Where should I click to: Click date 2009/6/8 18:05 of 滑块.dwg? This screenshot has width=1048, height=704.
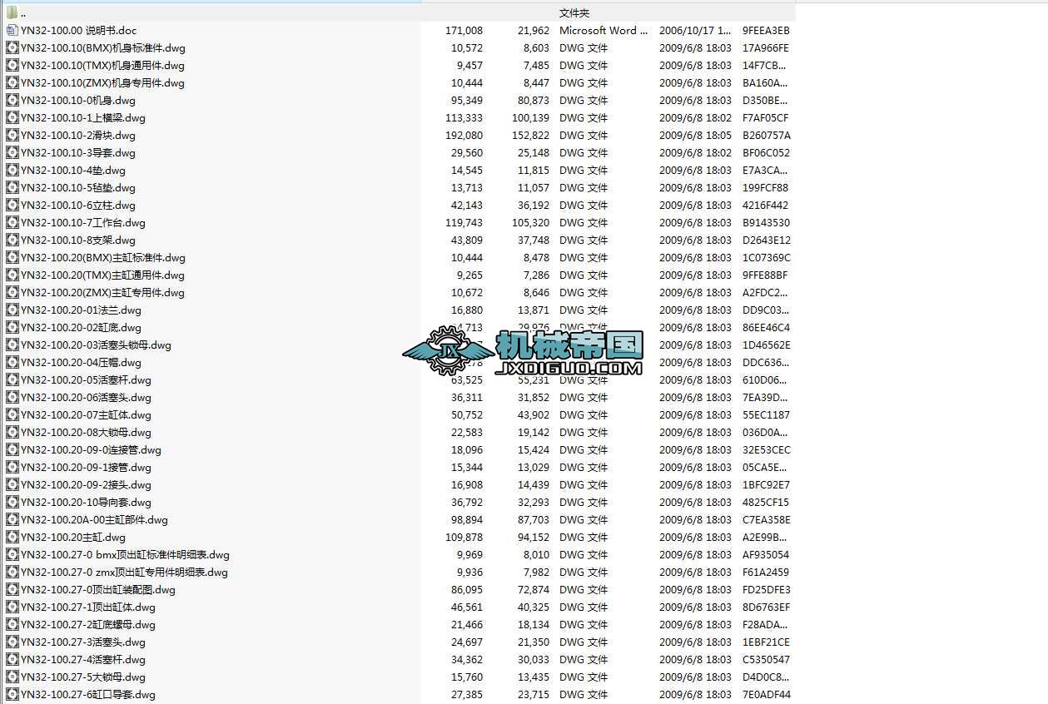pyautogui.click(x=696, y=135)
